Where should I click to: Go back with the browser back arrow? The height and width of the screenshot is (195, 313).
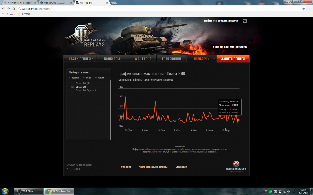[x=3, y=9]
